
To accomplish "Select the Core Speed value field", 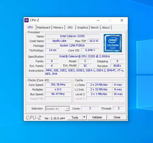I will coord(58,85).
